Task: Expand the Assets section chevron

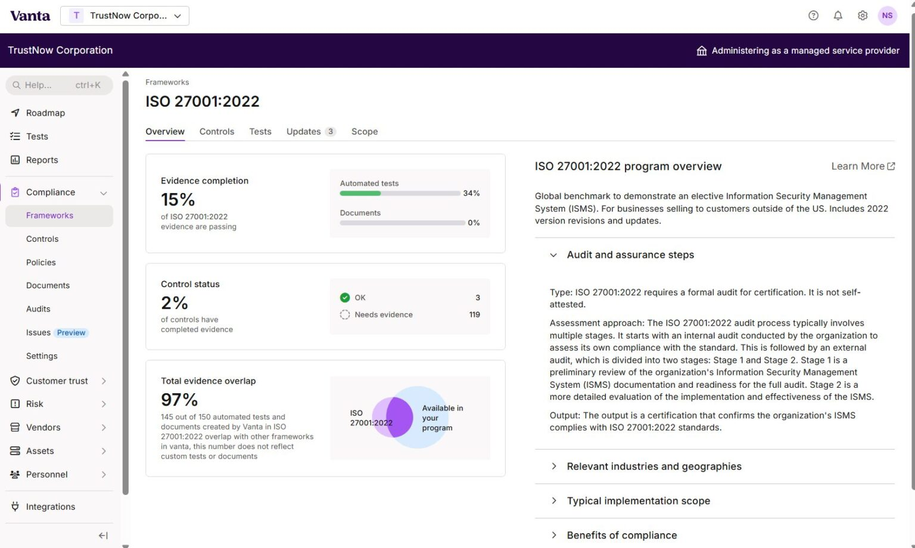Action: click(x=104, y=451)
